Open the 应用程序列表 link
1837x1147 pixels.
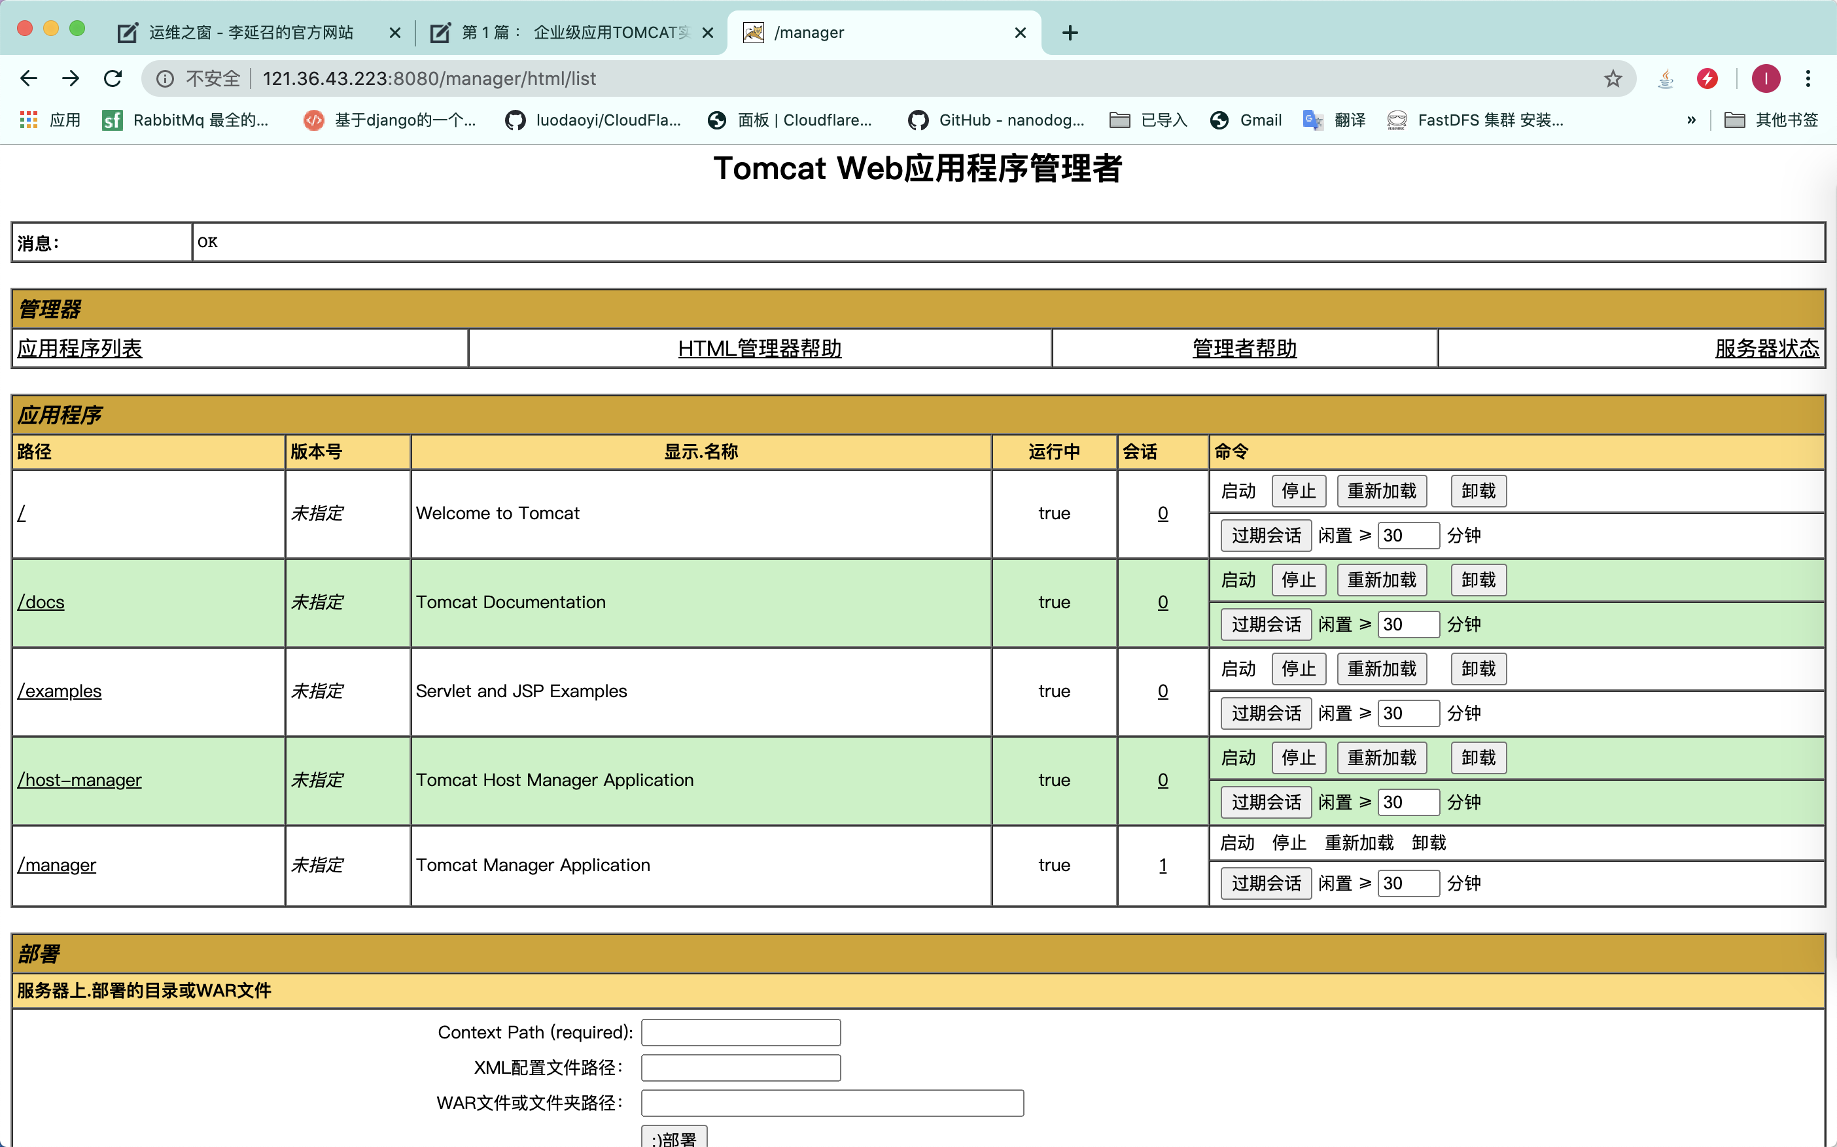click(x=80, y=348)
